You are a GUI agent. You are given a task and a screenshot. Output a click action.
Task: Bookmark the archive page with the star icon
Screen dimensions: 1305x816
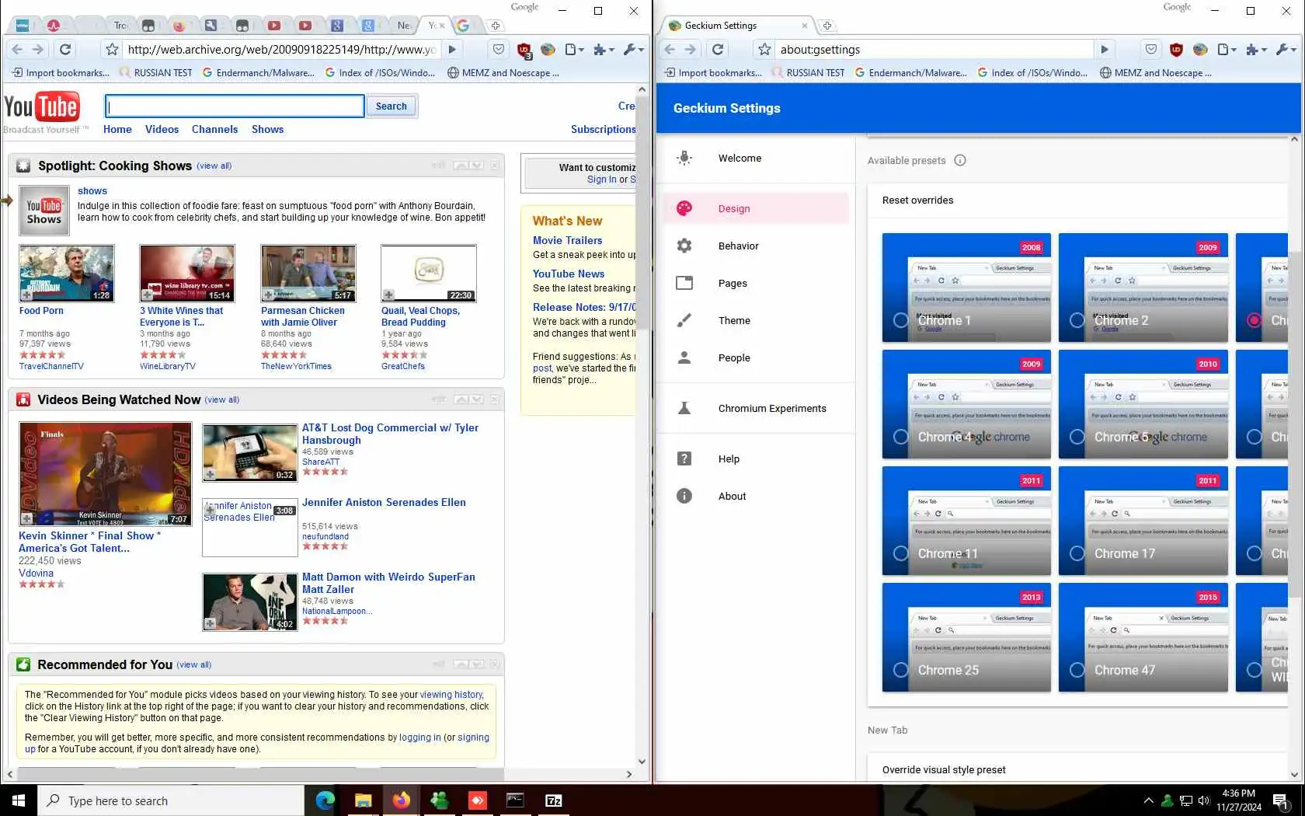point(113,49)
